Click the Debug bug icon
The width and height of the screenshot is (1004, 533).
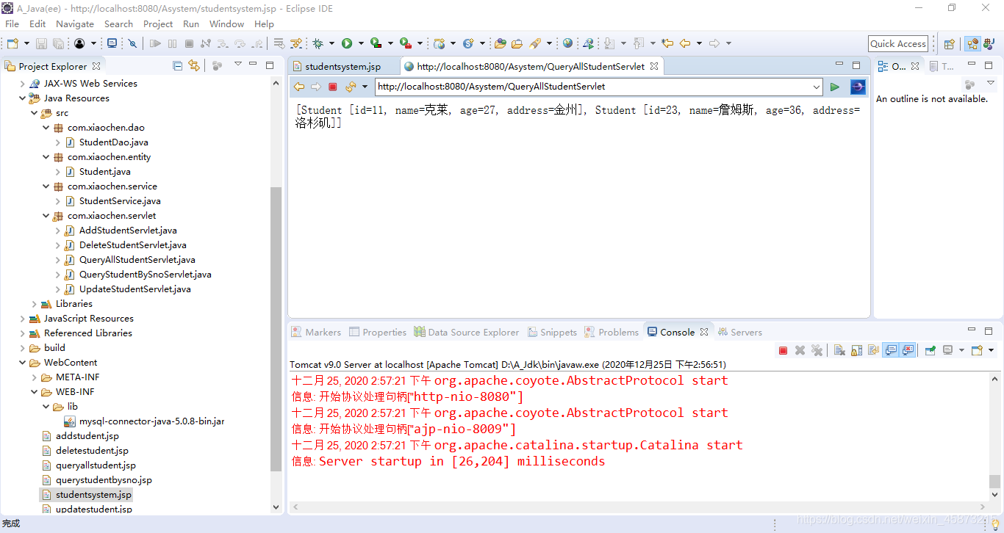click(x=318, y=43)
